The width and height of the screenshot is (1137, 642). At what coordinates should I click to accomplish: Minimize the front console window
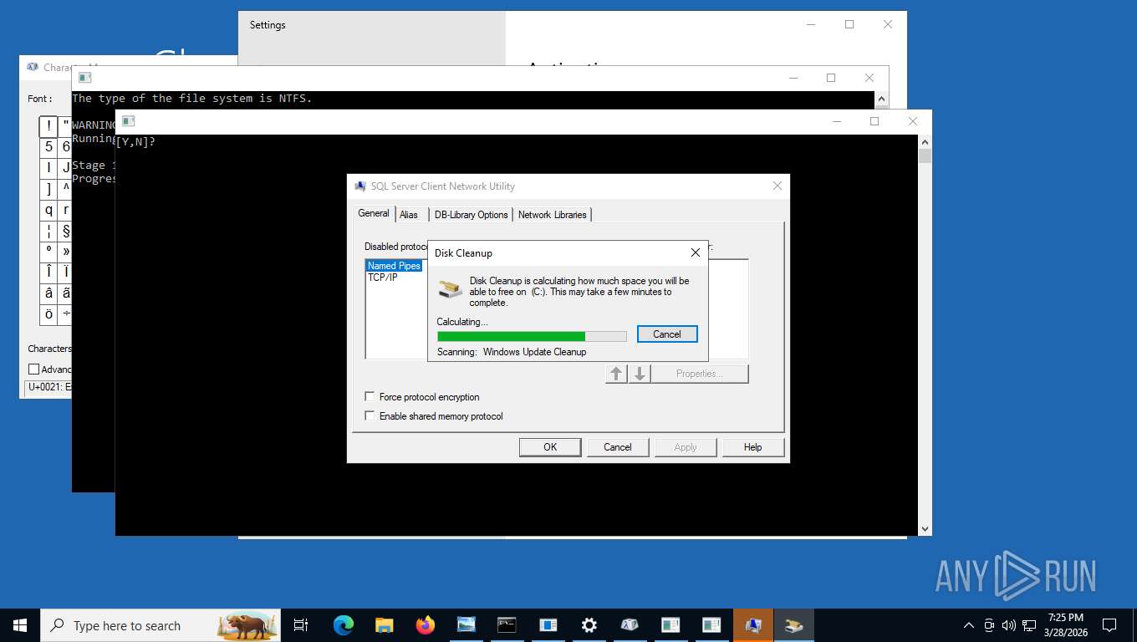(836, 121)
